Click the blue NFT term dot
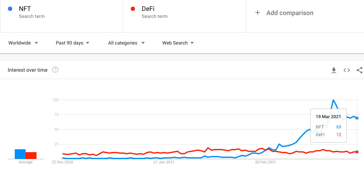Screen dimensions: 364x172 10,9
